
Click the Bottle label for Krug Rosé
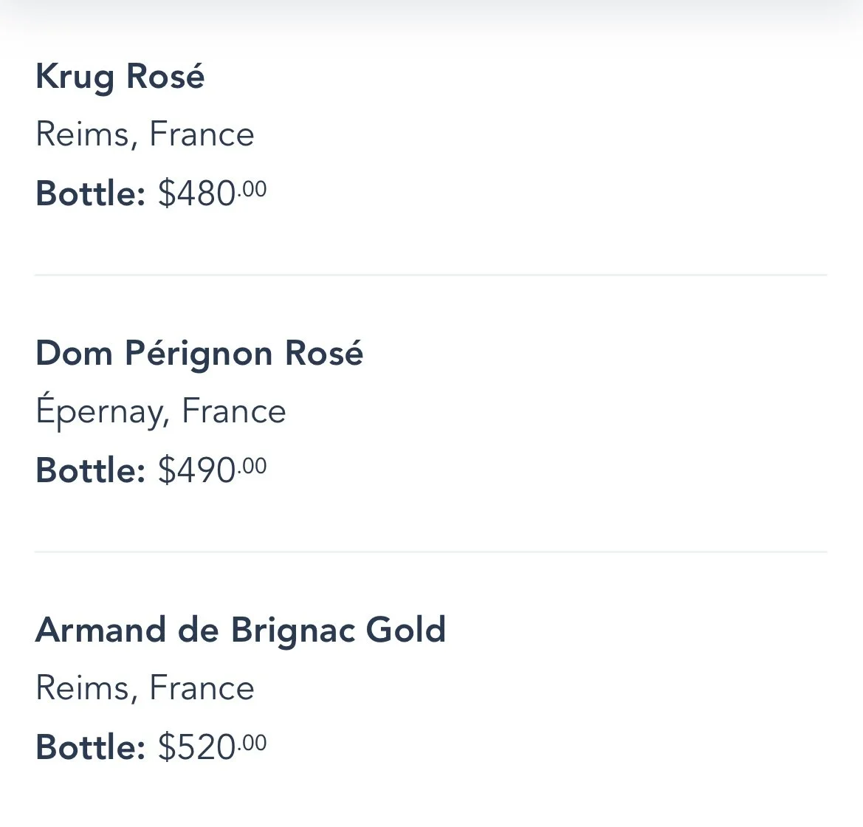[x=90, y=193]
